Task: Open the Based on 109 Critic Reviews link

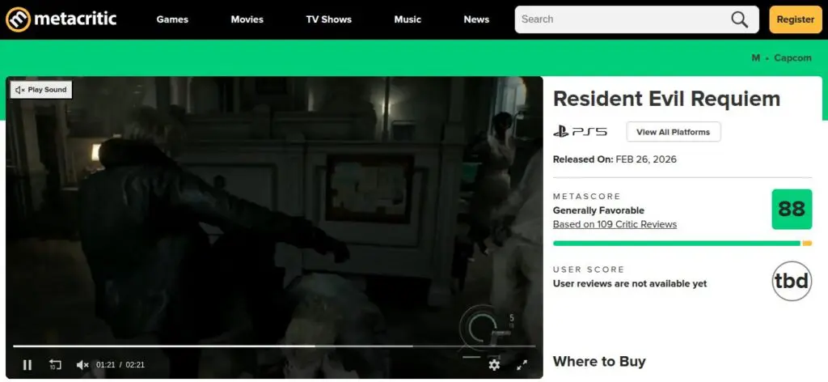Action: 615,224
